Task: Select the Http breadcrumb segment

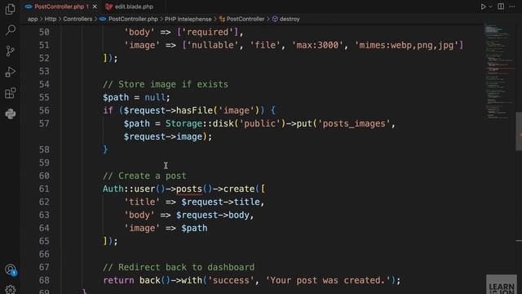Action: pos(51,19)
